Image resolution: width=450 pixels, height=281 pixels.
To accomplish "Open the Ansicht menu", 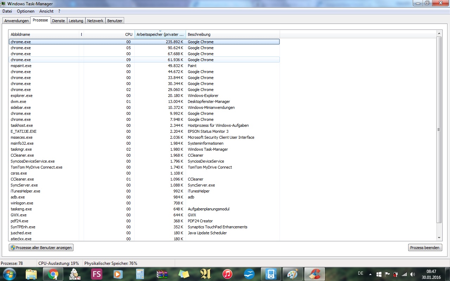I will click(46, 11).
